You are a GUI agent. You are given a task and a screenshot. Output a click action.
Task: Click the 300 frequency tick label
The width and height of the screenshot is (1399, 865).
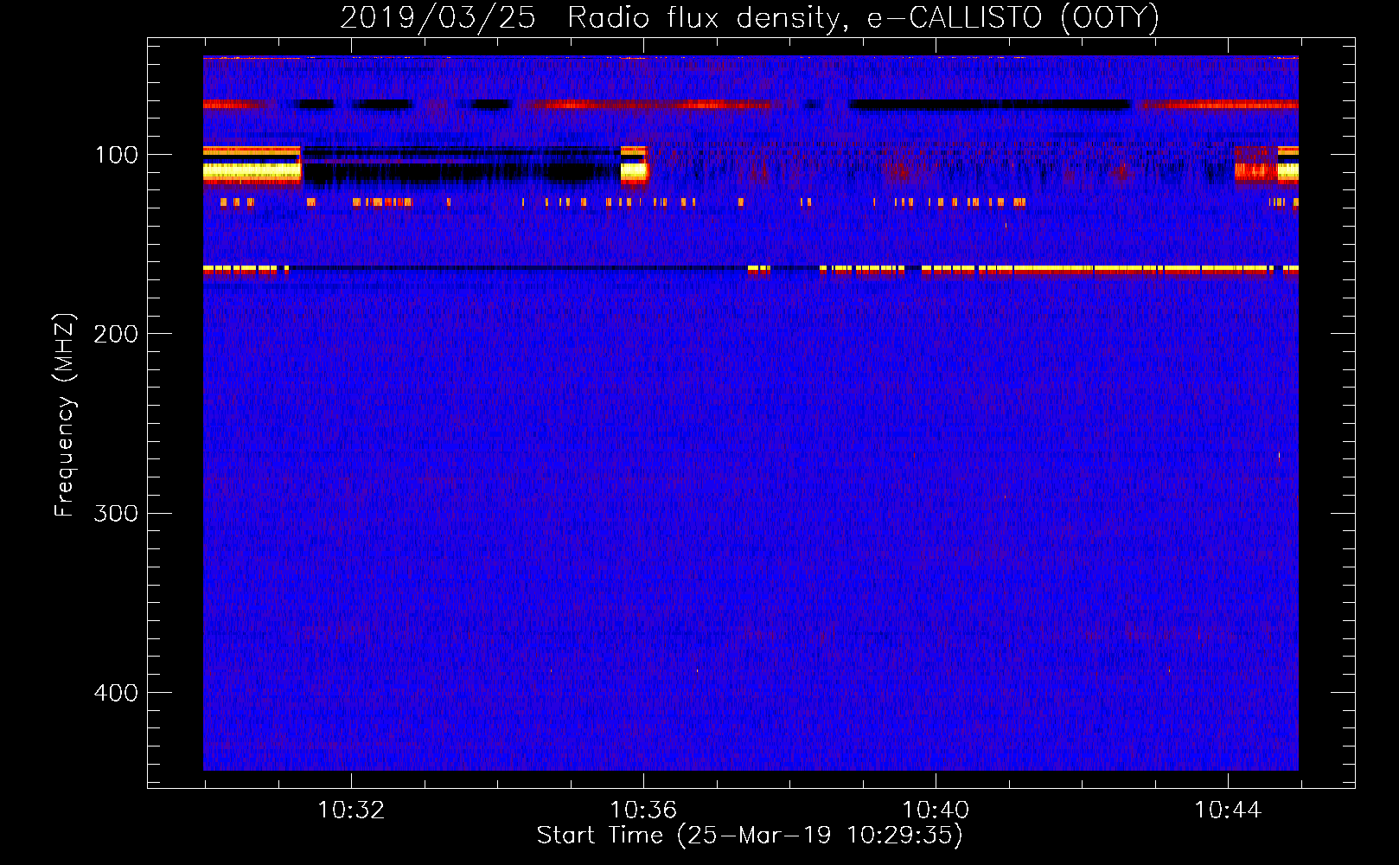click(116, 513)
